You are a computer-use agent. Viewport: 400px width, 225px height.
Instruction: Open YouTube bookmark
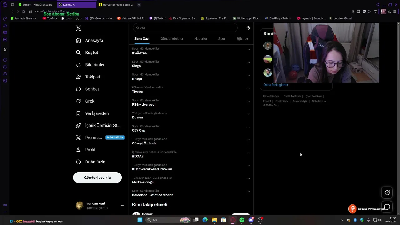50,18
